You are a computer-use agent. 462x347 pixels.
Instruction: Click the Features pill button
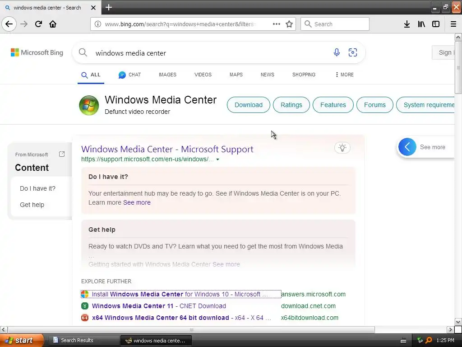[x=333, y=105]
